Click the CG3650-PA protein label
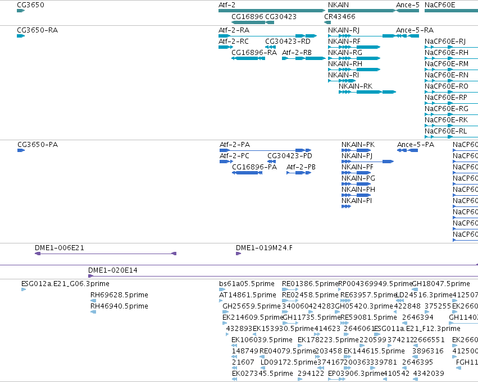The width and height of the screenshot is (478, 382). [x=38, y=144]
